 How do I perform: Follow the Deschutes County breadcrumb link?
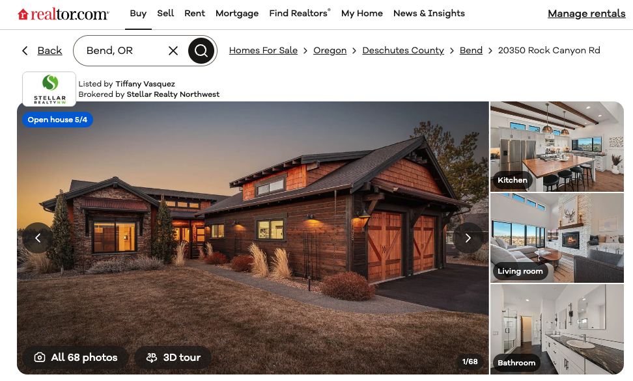[x=403, y=51]
